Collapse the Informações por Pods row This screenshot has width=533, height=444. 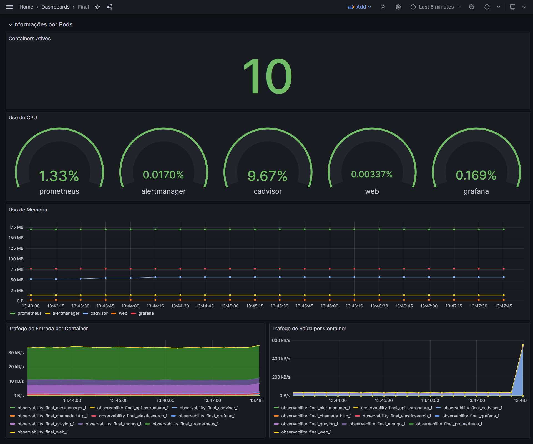point(42,24)
